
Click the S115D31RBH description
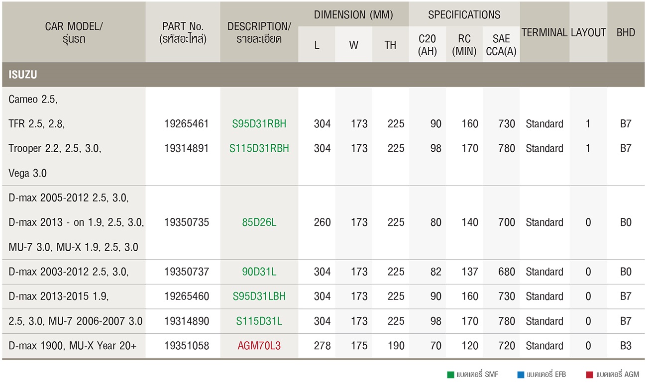point(259,148)
